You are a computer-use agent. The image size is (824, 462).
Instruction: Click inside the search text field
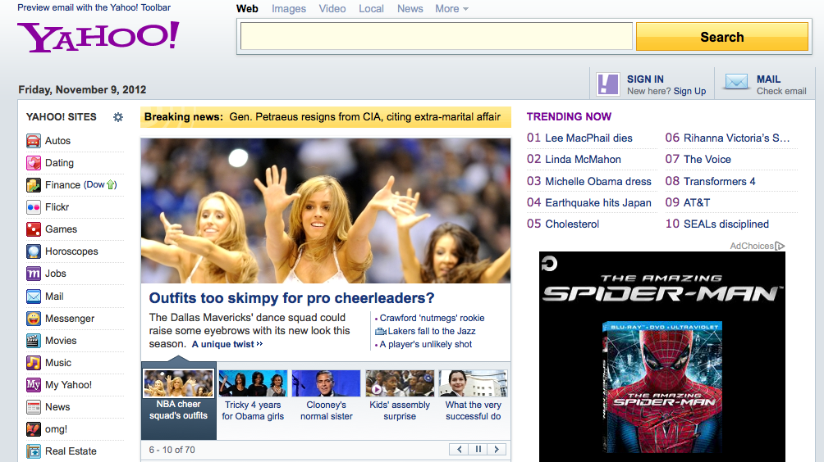click(436, 37)
